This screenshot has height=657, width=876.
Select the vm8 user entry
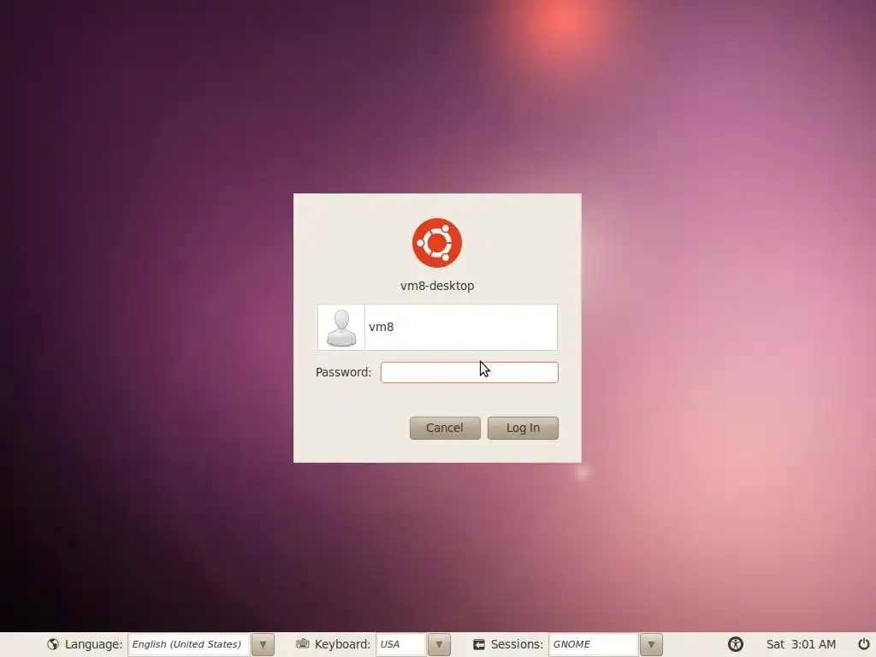coord(437,327)
